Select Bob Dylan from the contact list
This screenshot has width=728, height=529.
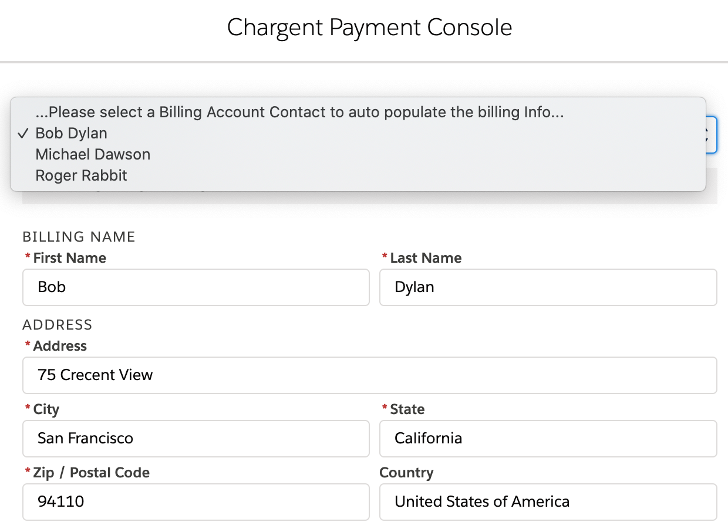pyautogui.click(x=71, y=133)
